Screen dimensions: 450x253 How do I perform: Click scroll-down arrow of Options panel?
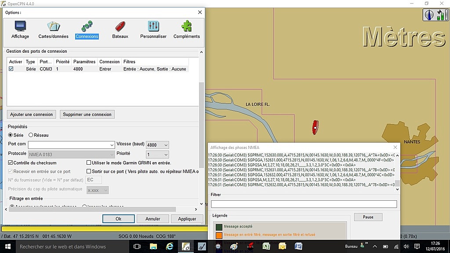pyautogui.click(x=201, y=204)
